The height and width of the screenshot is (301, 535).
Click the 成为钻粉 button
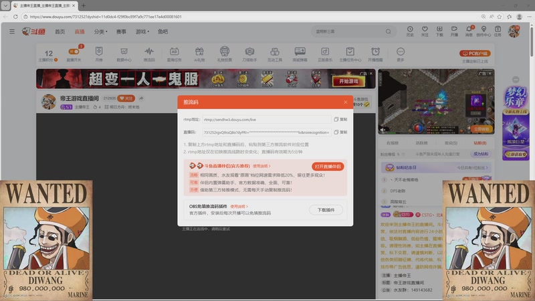pyautogui.click(x=480, y=154)
